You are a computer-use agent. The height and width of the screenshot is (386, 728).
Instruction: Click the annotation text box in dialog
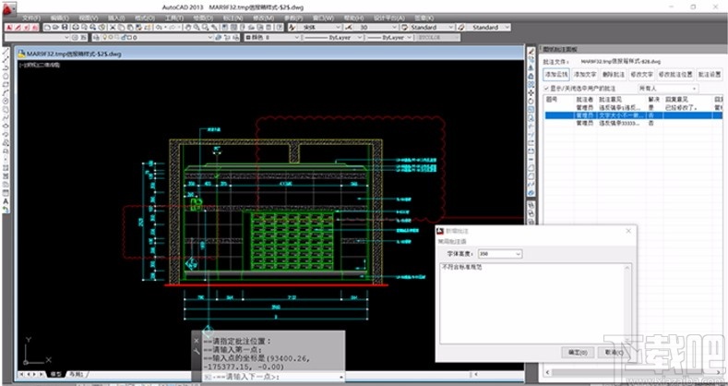(x=535, y=304)
